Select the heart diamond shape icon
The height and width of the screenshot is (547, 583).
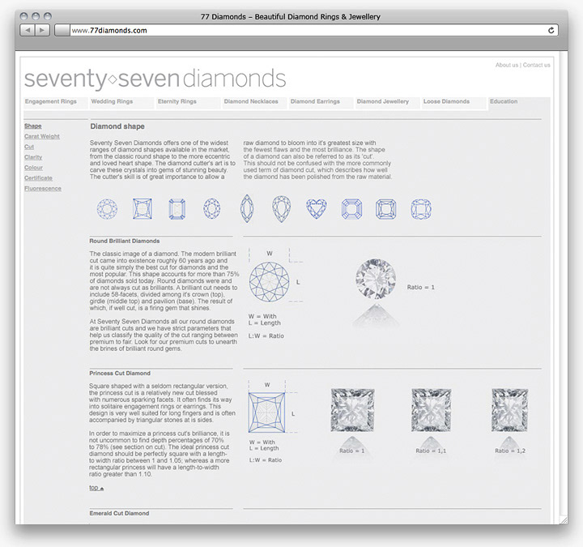(x=317, y=209)
